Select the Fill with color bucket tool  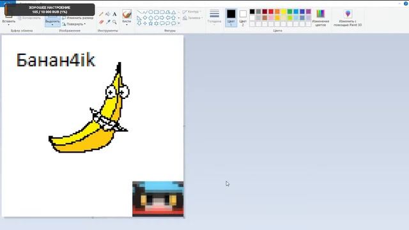108,14
